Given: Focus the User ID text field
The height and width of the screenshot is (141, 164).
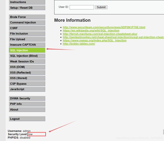Looking at the screenshot, I should [81, 7].
